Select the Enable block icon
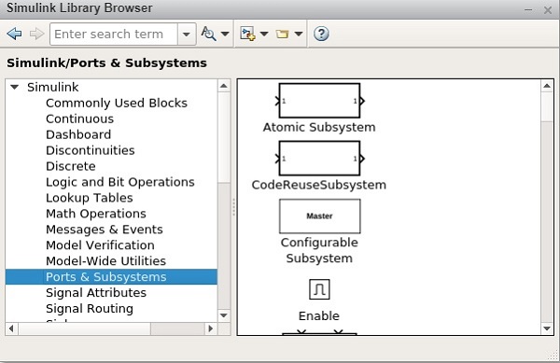Image resolution: width=560 pixels, height=363 pixels. [319, 289]
